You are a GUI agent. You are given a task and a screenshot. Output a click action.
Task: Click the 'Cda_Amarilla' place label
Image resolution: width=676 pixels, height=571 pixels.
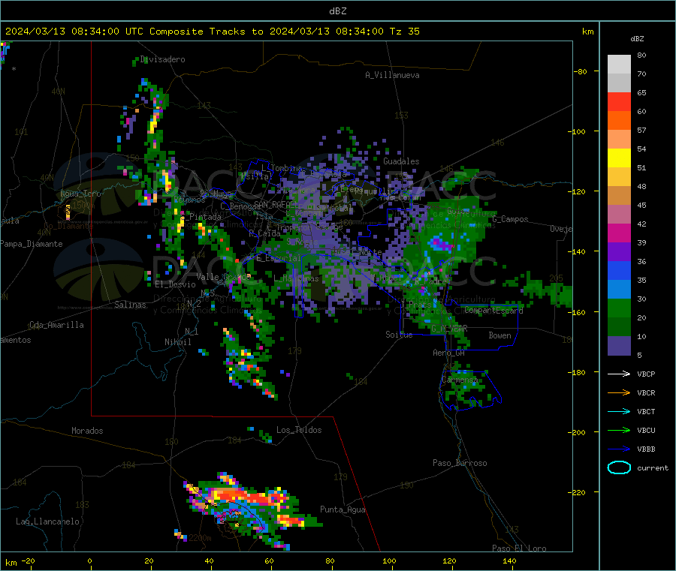56,325
